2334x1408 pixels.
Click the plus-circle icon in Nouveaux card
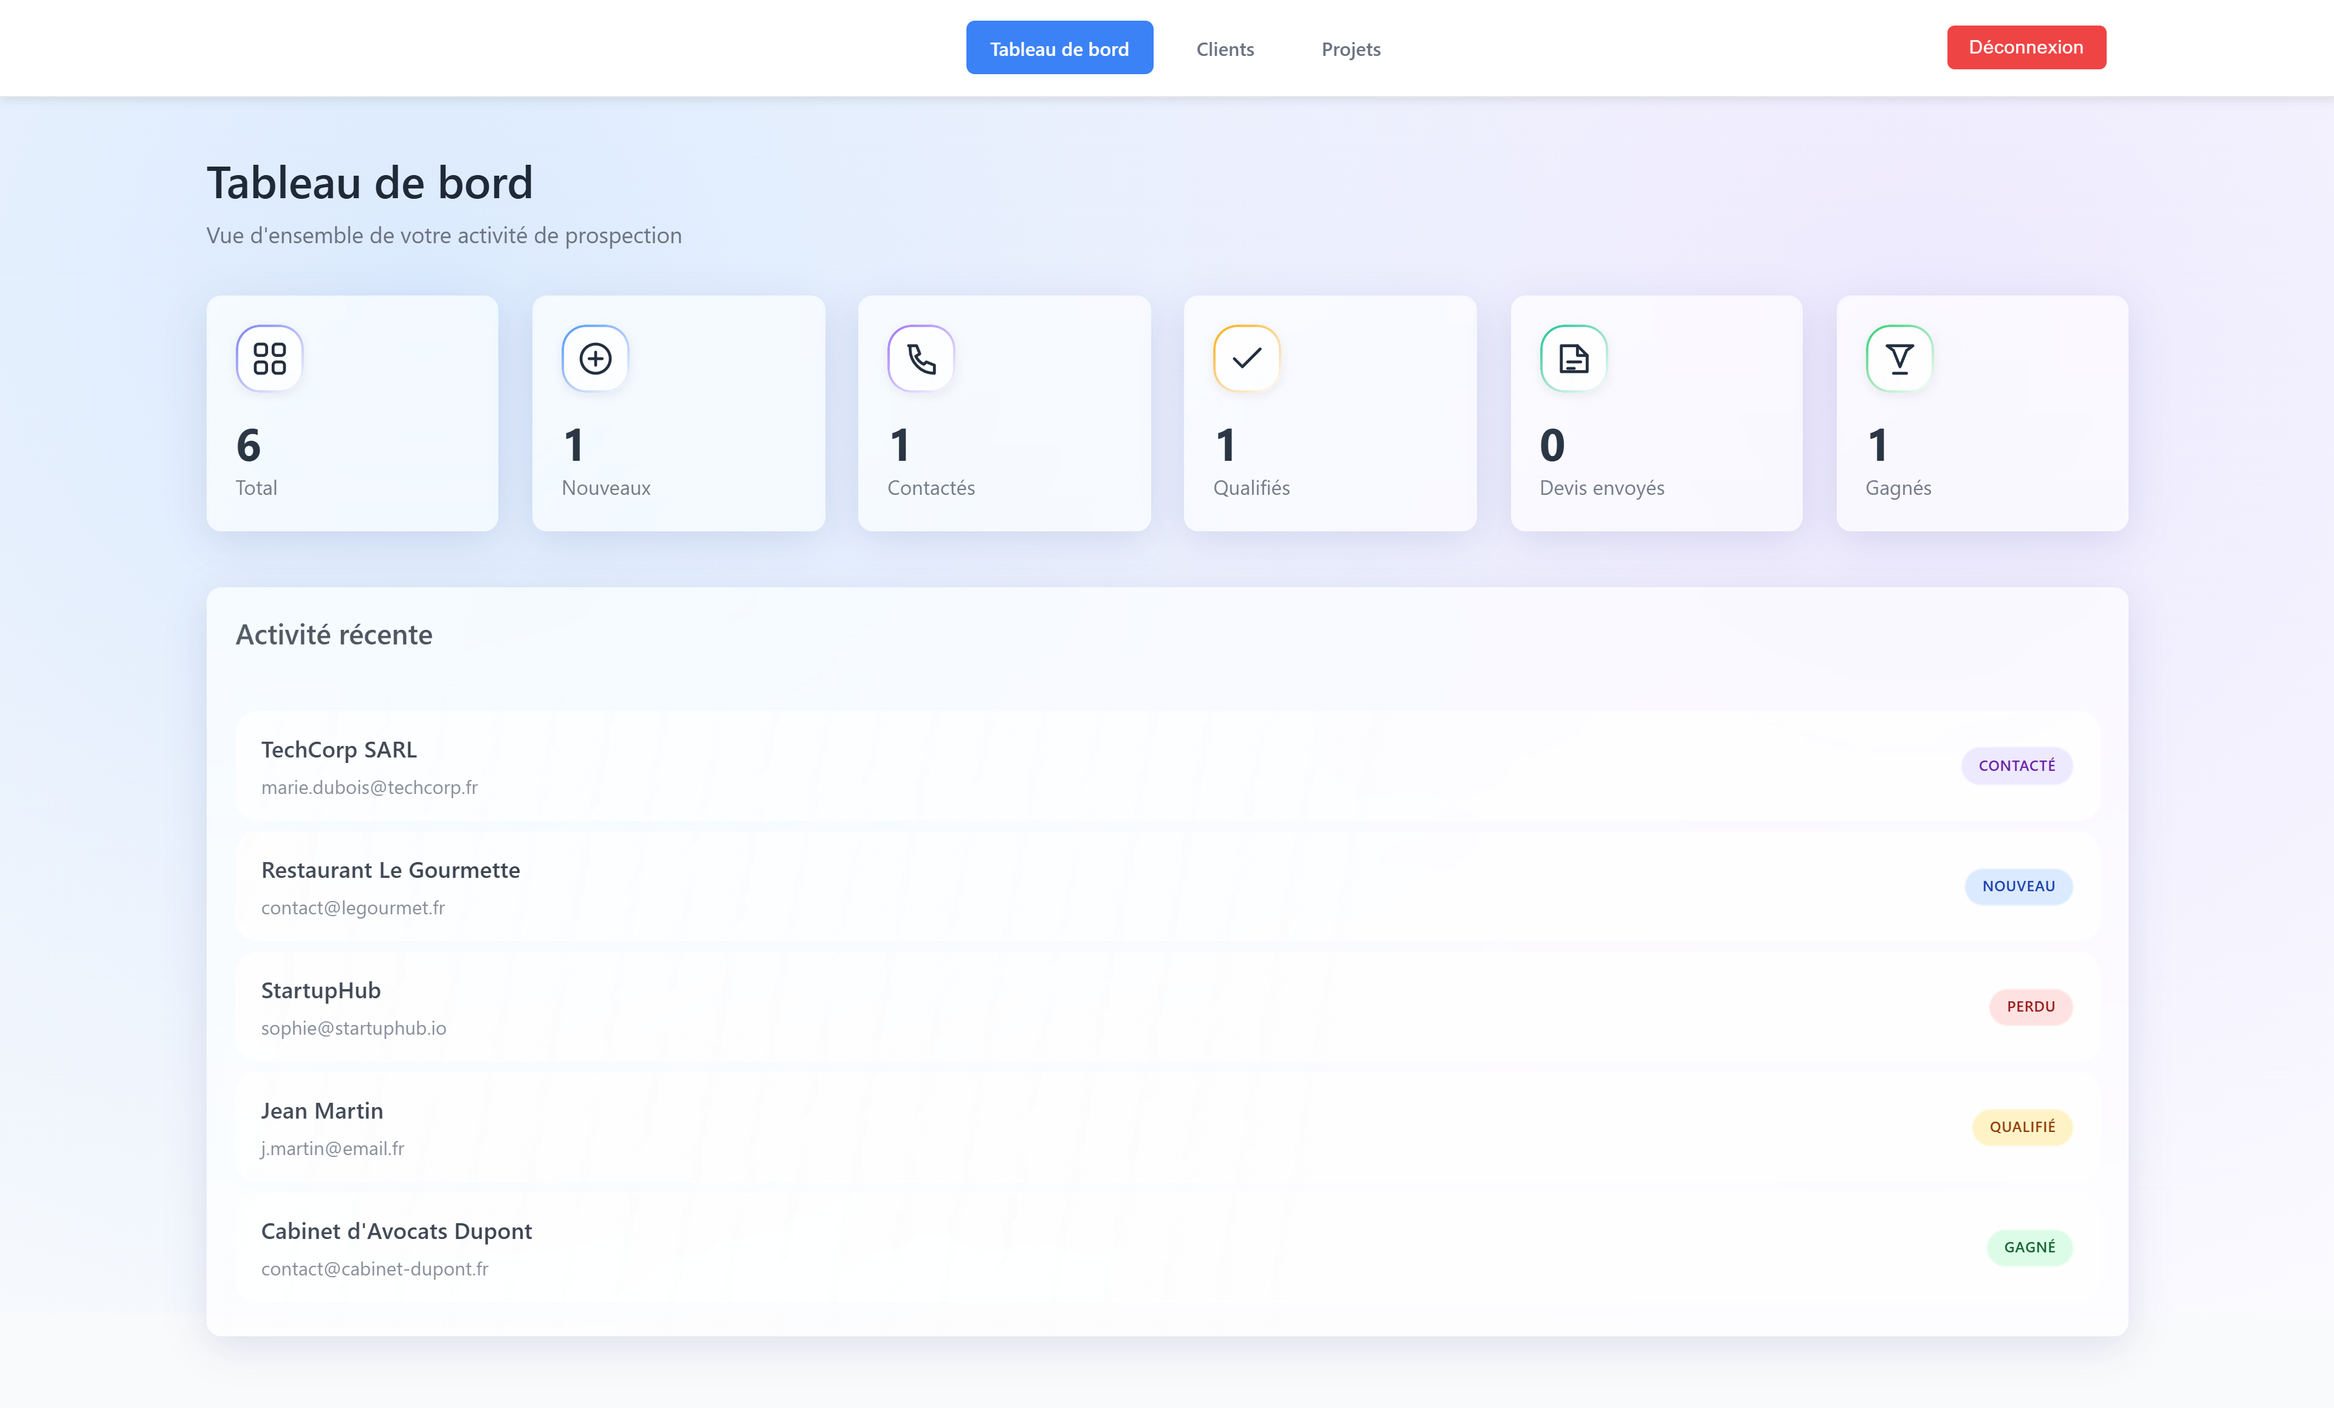tap(595, 358)
